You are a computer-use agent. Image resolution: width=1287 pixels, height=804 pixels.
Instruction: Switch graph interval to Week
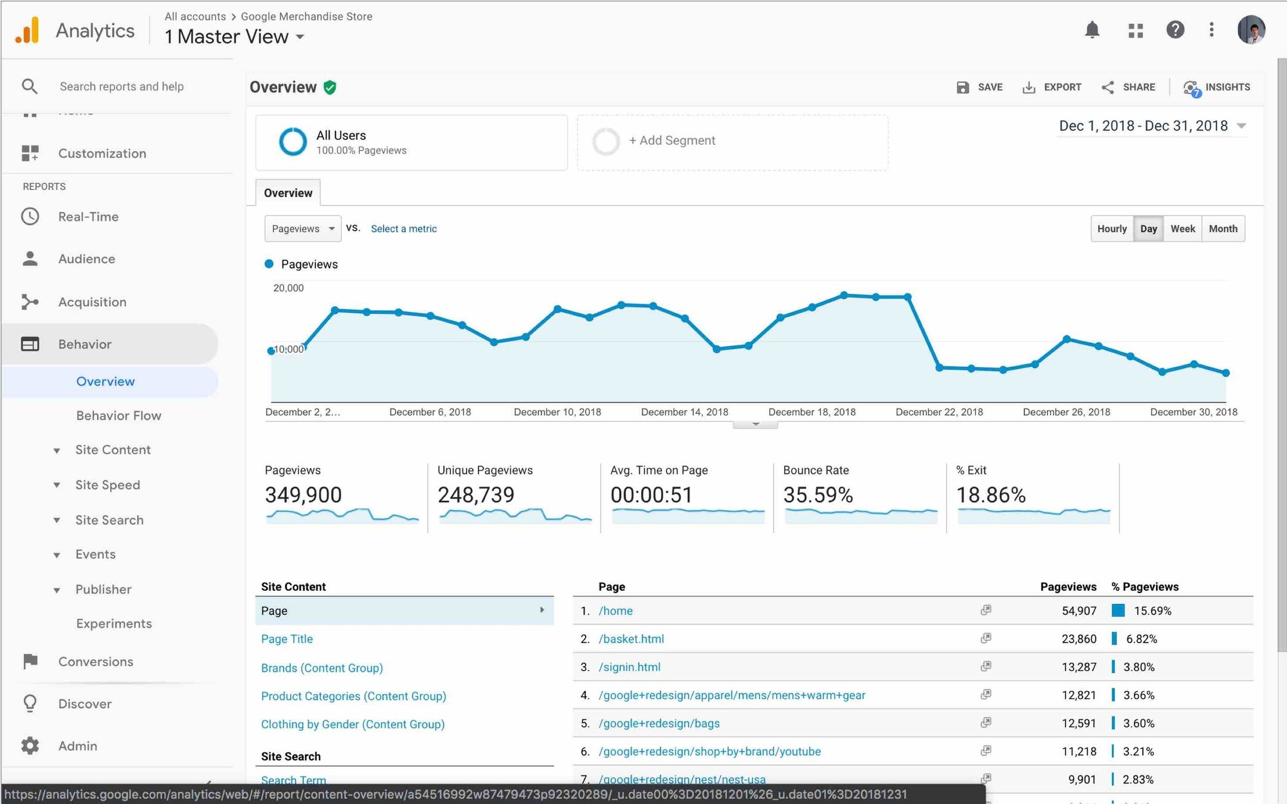(x=1182, y=229)
